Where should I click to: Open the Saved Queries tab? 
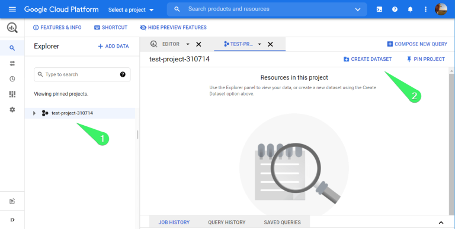[x=283, y=222]
